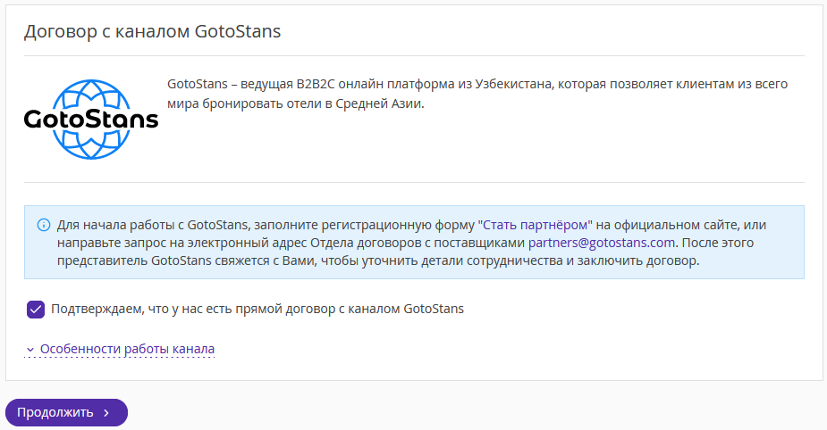Click the text Для начала работы с GotoStans
The height and width of the screenshot is (430, 827).
pos(152,226)
